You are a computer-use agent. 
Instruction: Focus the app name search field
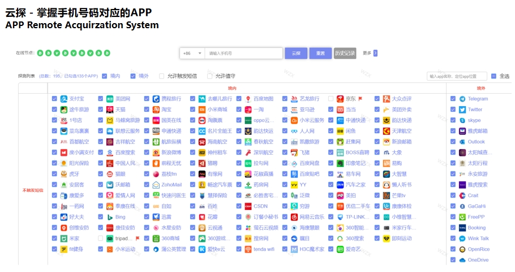pos(457,76)
